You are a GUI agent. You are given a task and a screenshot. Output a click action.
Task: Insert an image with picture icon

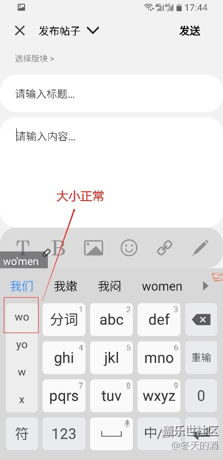[93, 248]
